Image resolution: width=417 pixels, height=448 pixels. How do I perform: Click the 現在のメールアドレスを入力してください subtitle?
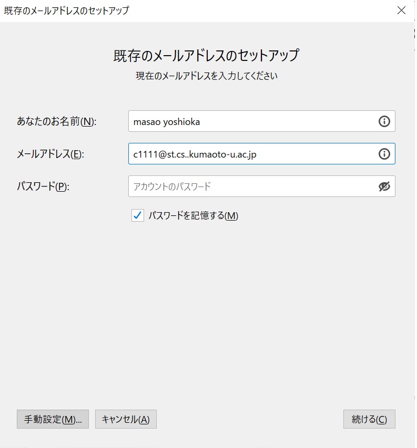pyautogui.click(x=207, y=76)
